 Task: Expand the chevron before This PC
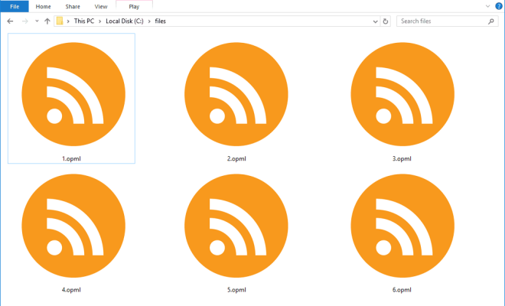click(x=68, y=21)
